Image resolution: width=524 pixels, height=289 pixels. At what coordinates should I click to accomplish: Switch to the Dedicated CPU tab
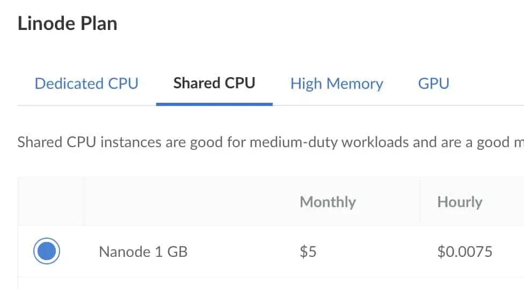(86, 83)
